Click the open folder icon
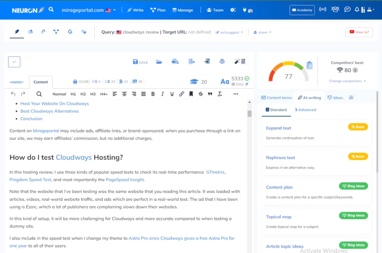Viewport: 382px width, 253px height. coord(159,62)
